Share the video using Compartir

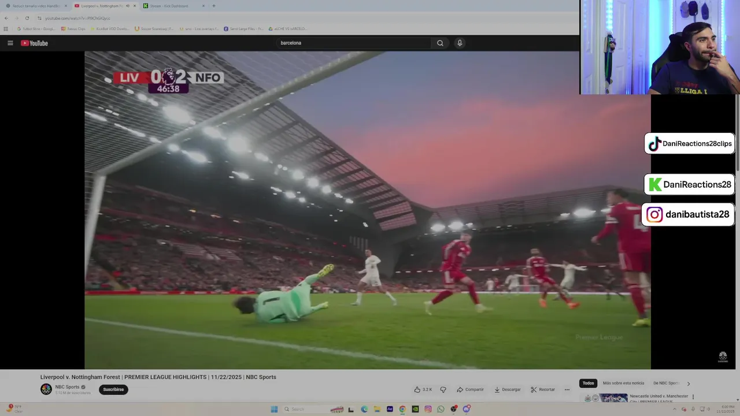click(470, 389)
